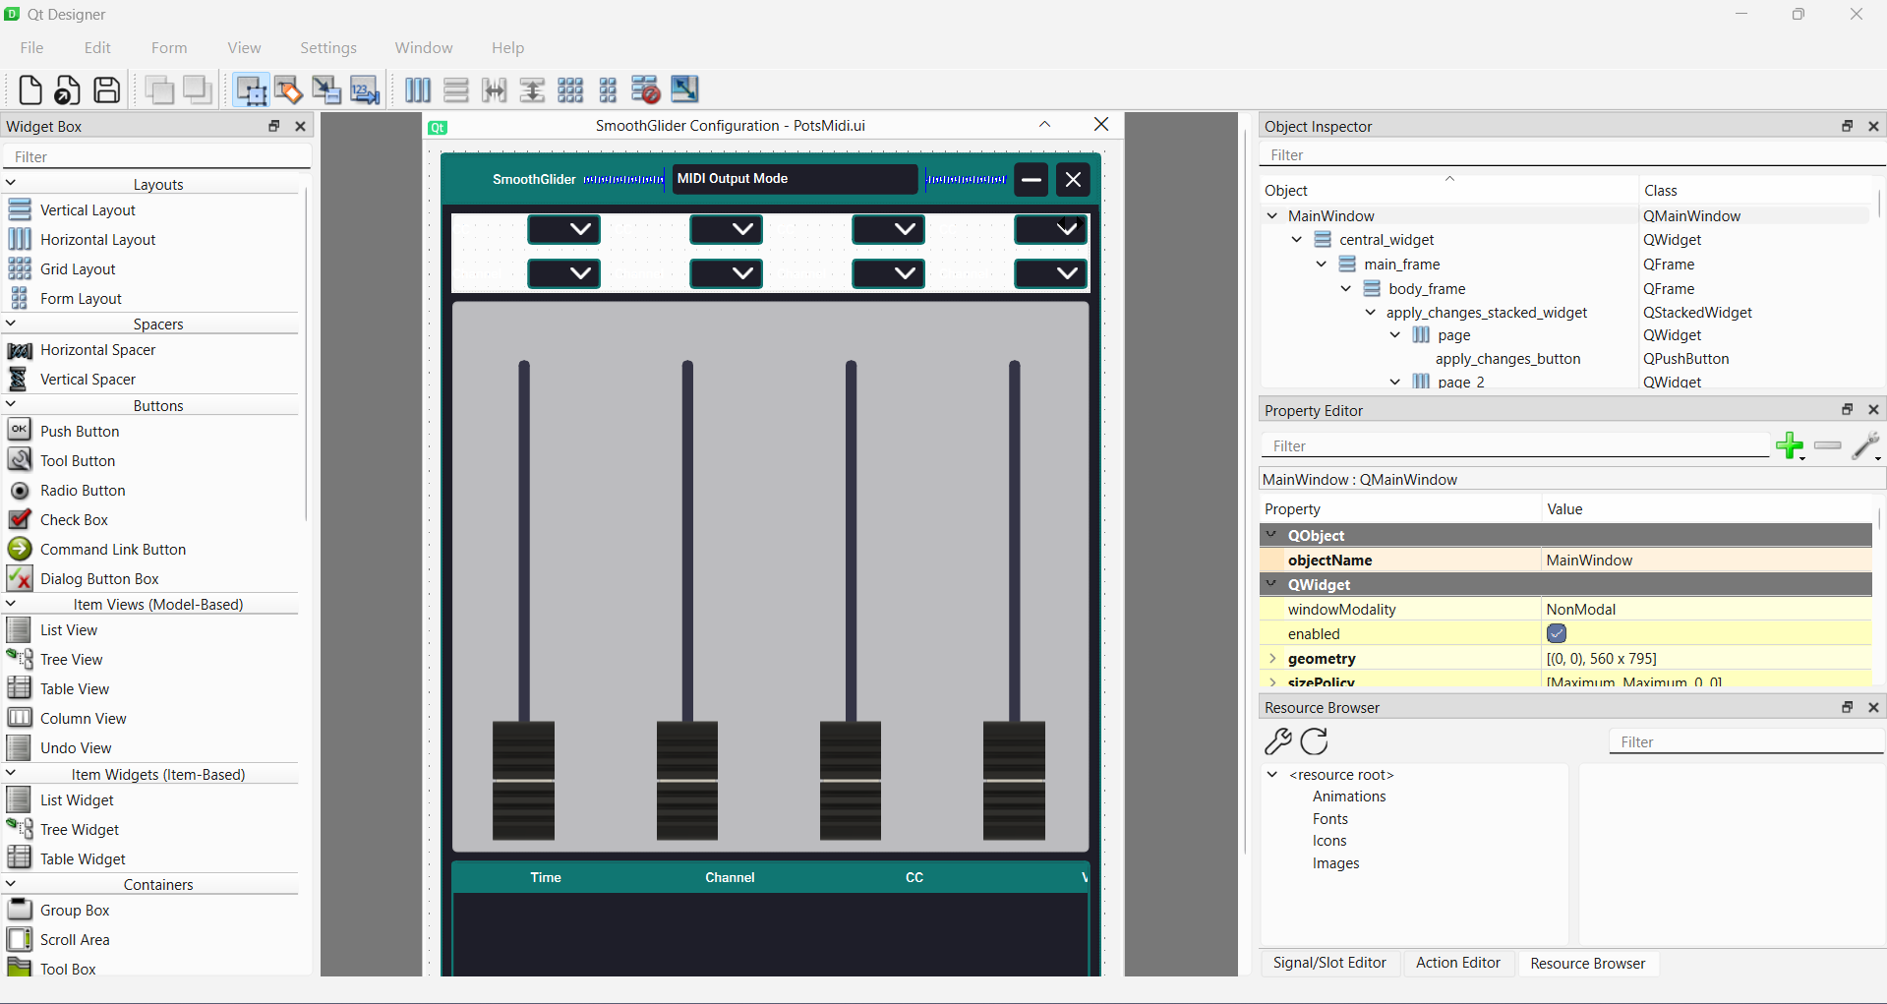Click the Reload resources icon

point(1314,742)
